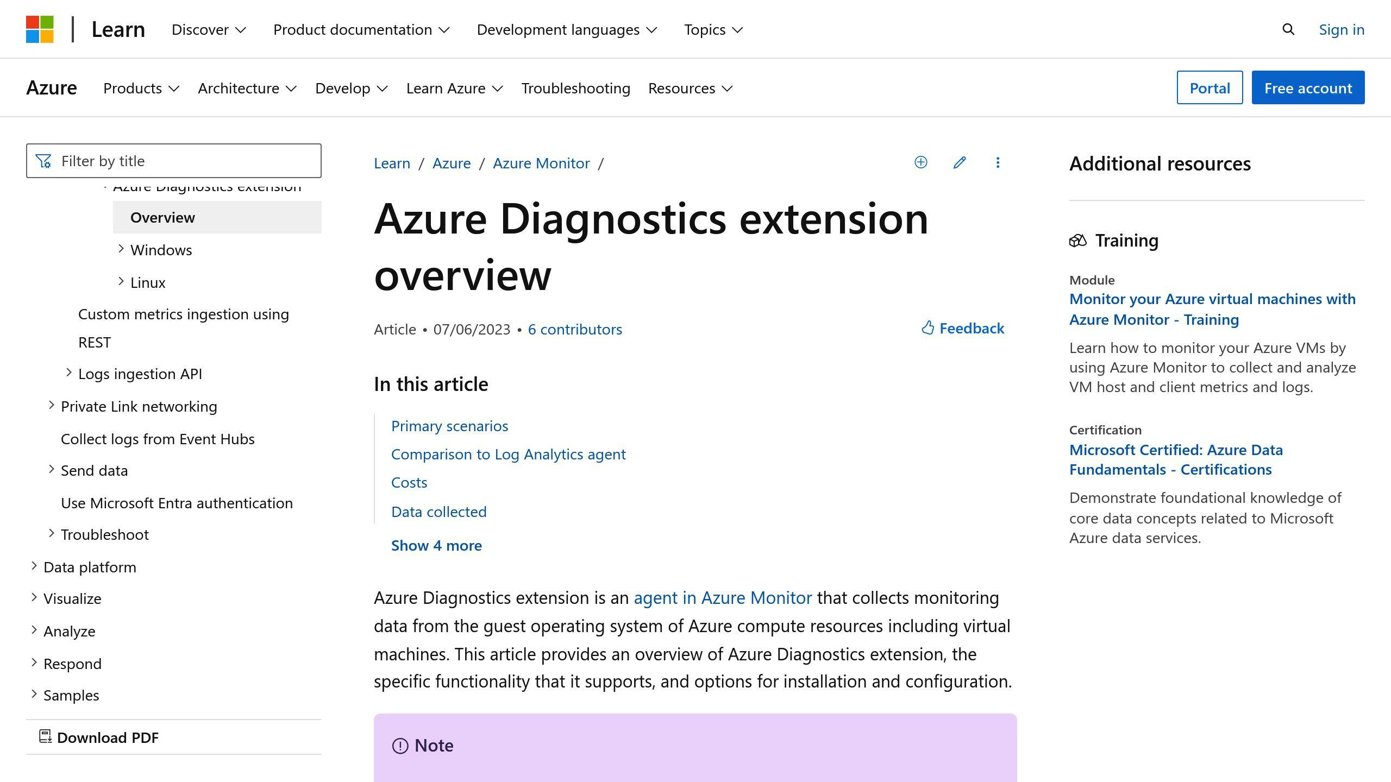1391x782 pixels.
Task: Open the Discover dropdown menu
Action: click(209, 29)
